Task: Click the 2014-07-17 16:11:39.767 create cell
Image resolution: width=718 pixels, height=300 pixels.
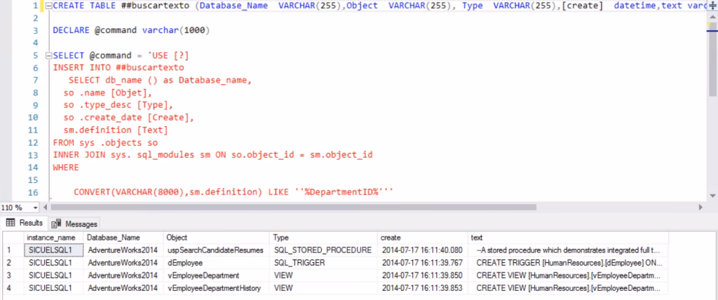Action: [423, 263]
